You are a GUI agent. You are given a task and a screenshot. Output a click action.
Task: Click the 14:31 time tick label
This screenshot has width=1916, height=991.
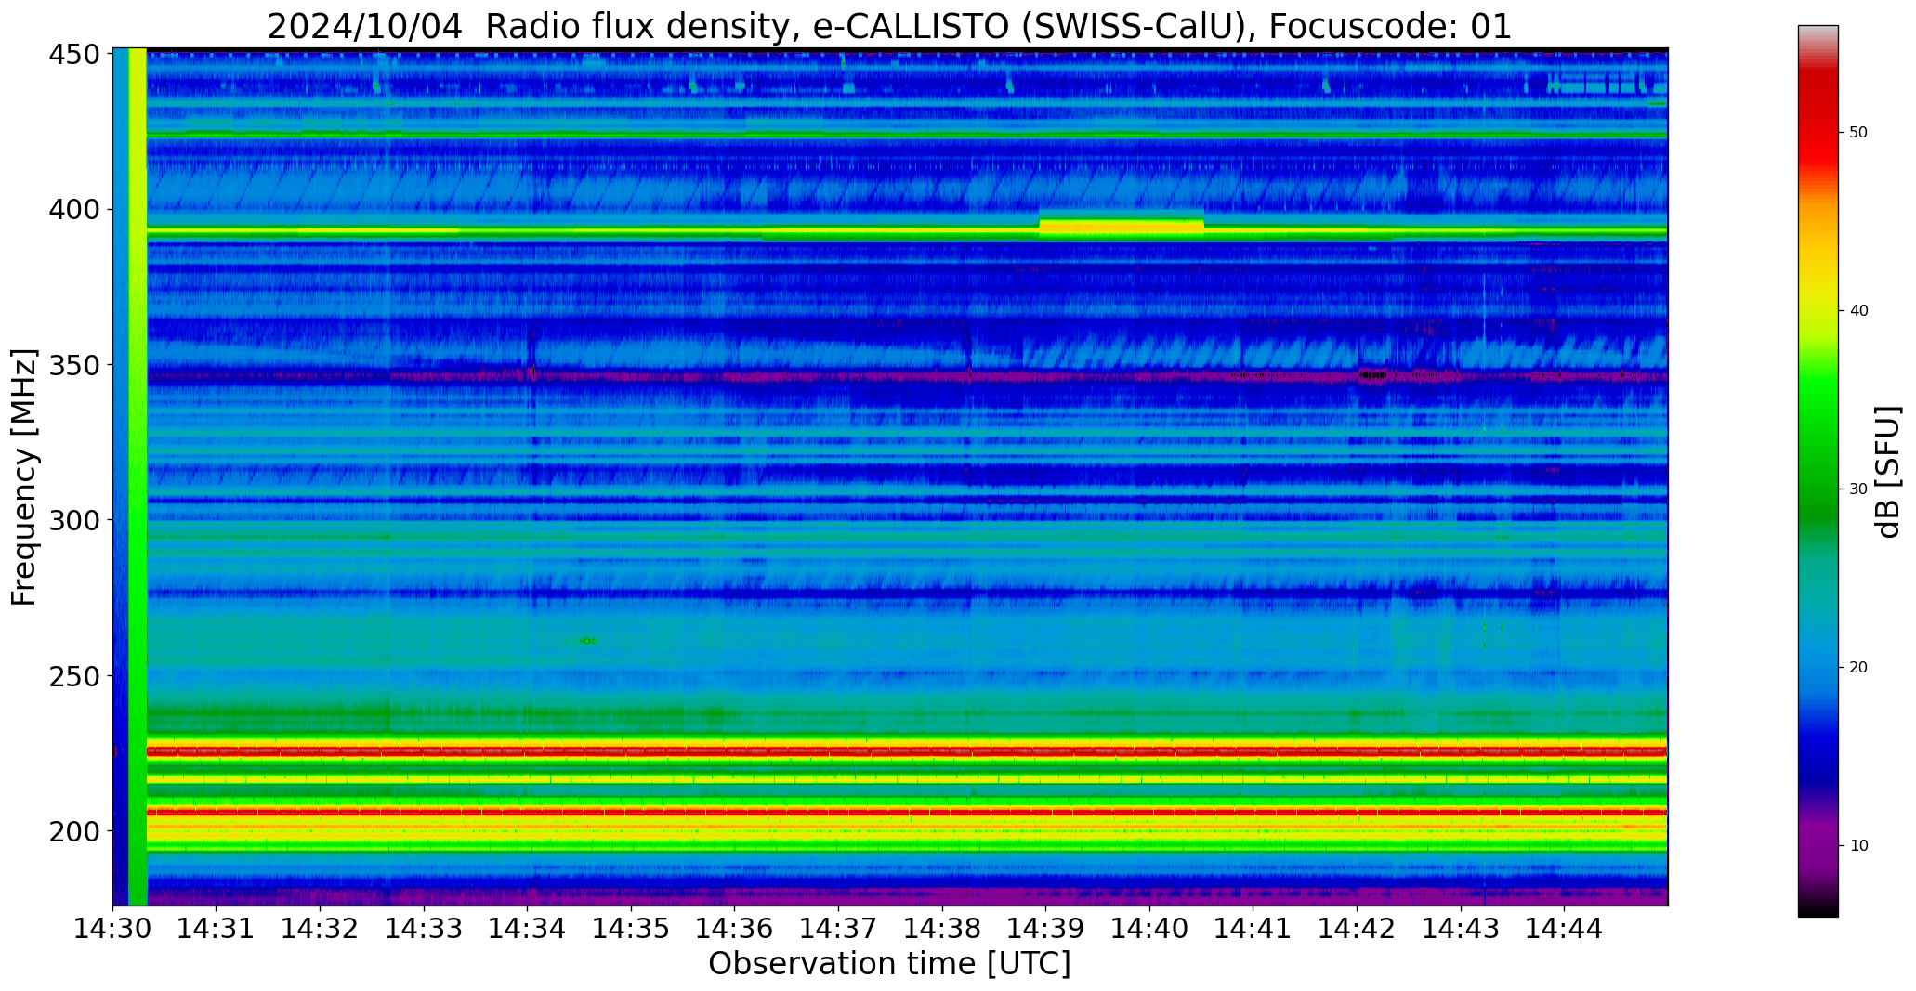[217, 928]
